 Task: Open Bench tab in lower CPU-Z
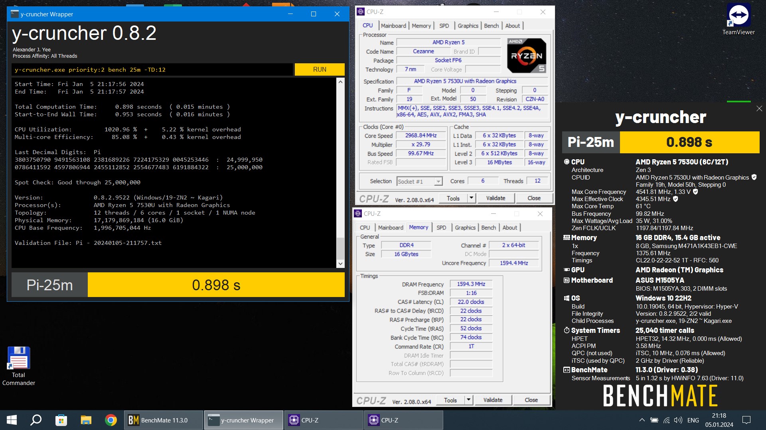click(x=488, y=227)
